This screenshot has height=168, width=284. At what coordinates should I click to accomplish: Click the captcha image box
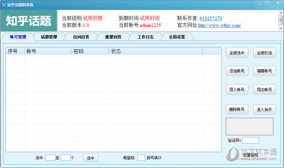pyautogui.click(x=249, y=126)
